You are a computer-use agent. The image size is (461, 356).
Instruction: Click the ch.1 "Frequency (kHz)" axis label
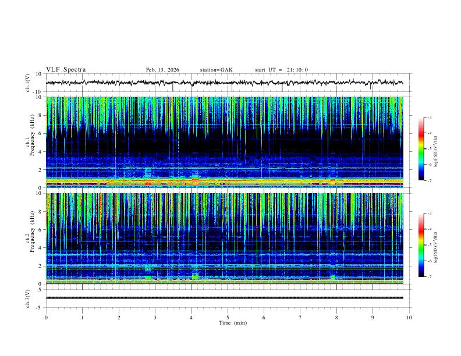pos(33,134)
